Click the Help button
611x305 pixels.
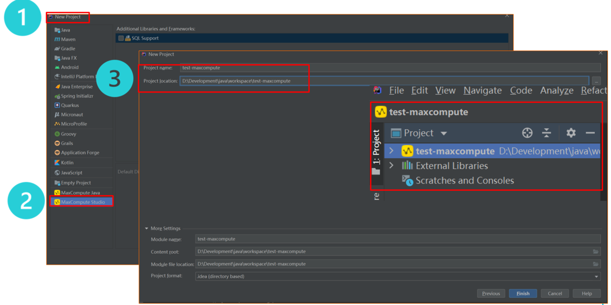coord(587,293)
